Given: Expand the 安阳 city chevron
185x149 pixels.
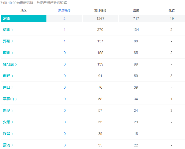Looking at the screenshot, I should (12, 122).
